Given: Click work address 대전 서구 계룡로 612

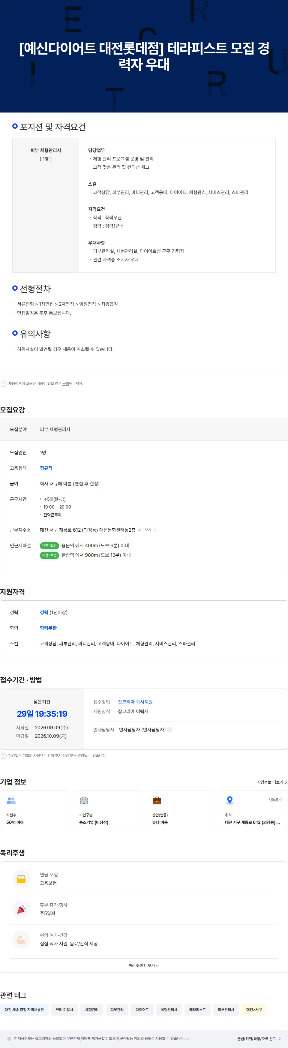Looking at the screenshot, I should (x=88, y=530).
